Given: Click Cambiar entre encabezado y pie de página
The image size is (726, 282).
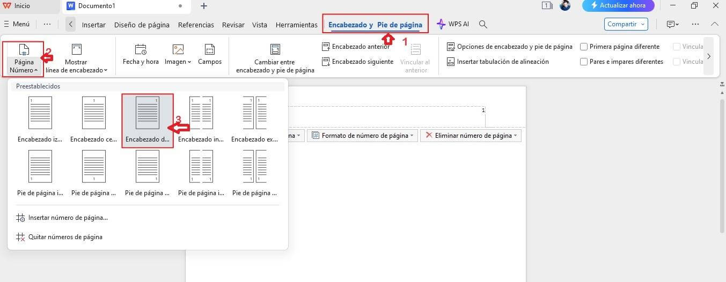Looking at the screenshot, I should point(275,59).
